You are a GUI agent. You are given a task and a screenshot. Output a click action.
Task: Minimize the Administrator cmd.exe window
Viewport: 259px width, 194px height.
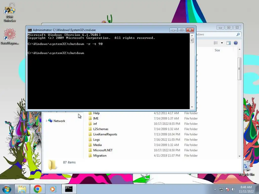[174, 30]
